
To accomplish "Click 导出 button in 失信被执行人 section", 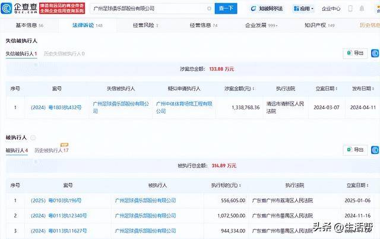I will (x=355, y=53).
